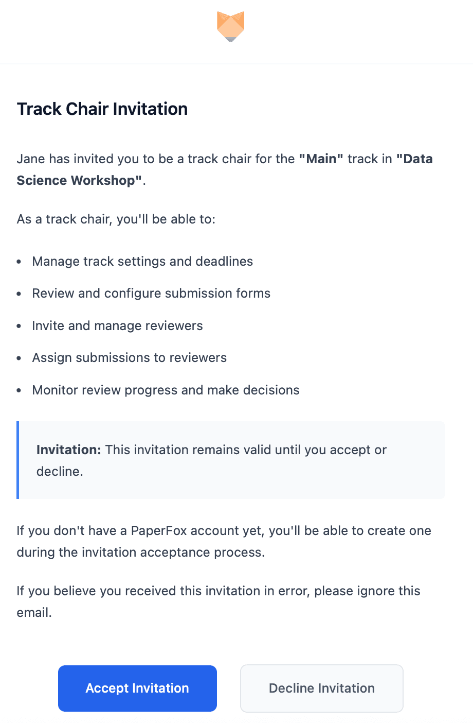Select the Track Chair Invitation heading

pyautogui.click(x=102, y=109)
